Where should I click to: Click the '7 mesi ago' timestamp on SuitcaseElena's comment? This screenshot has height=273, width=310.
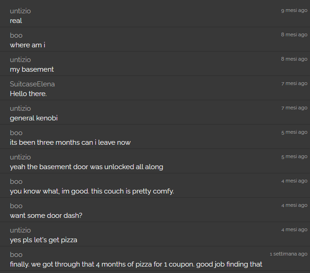(x=294, y=84)
